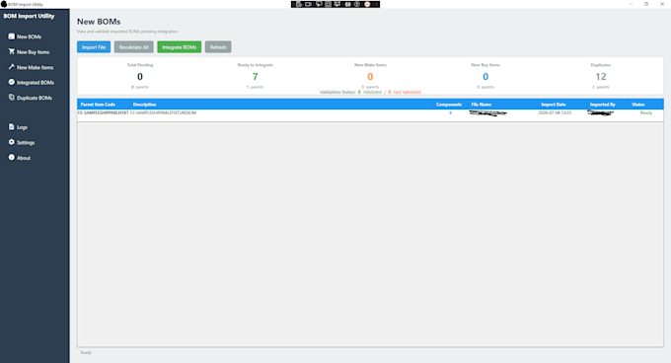Click the copy icon for Duplicate BOMs
Image resolution: width=671 pixels, height=363 pixels.
[x=12, y=98]
